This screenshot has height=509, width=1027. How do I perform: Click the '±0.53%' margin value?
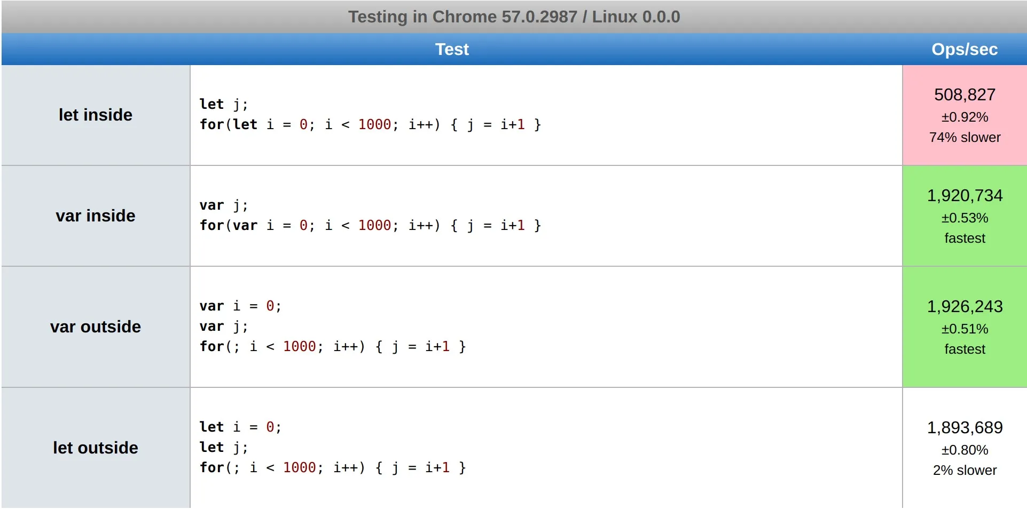(x=965, y=218)
